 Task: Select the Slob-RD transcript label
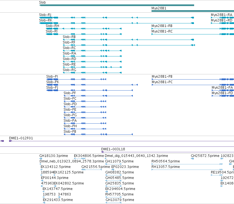[69, 59]
